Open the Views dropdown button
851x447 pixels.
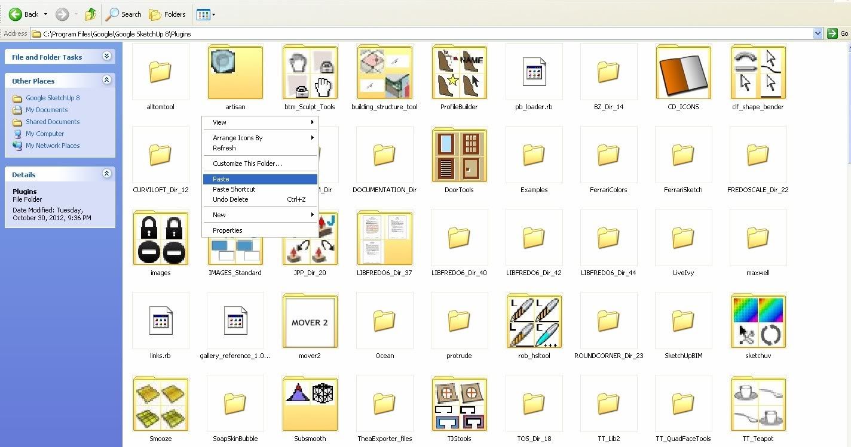pyautogui.click(x=206, y=14)
